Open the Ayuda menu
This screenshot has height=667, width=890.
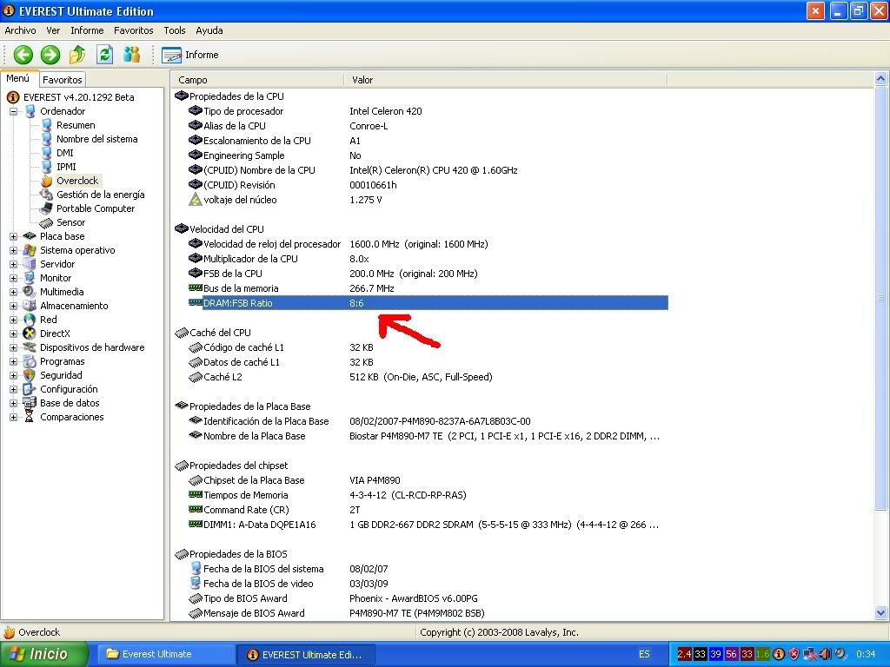tap(209, 30)
